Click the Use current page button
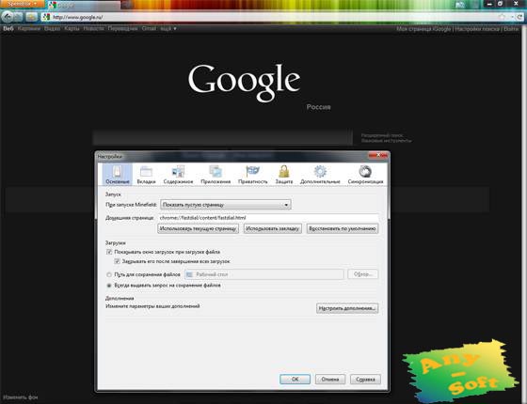This screenshot has width=527, height=404. 198,228
